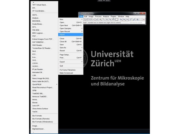Open the Dev developer menu tool
Screen dimensions: 179x134
pos(121,20)
